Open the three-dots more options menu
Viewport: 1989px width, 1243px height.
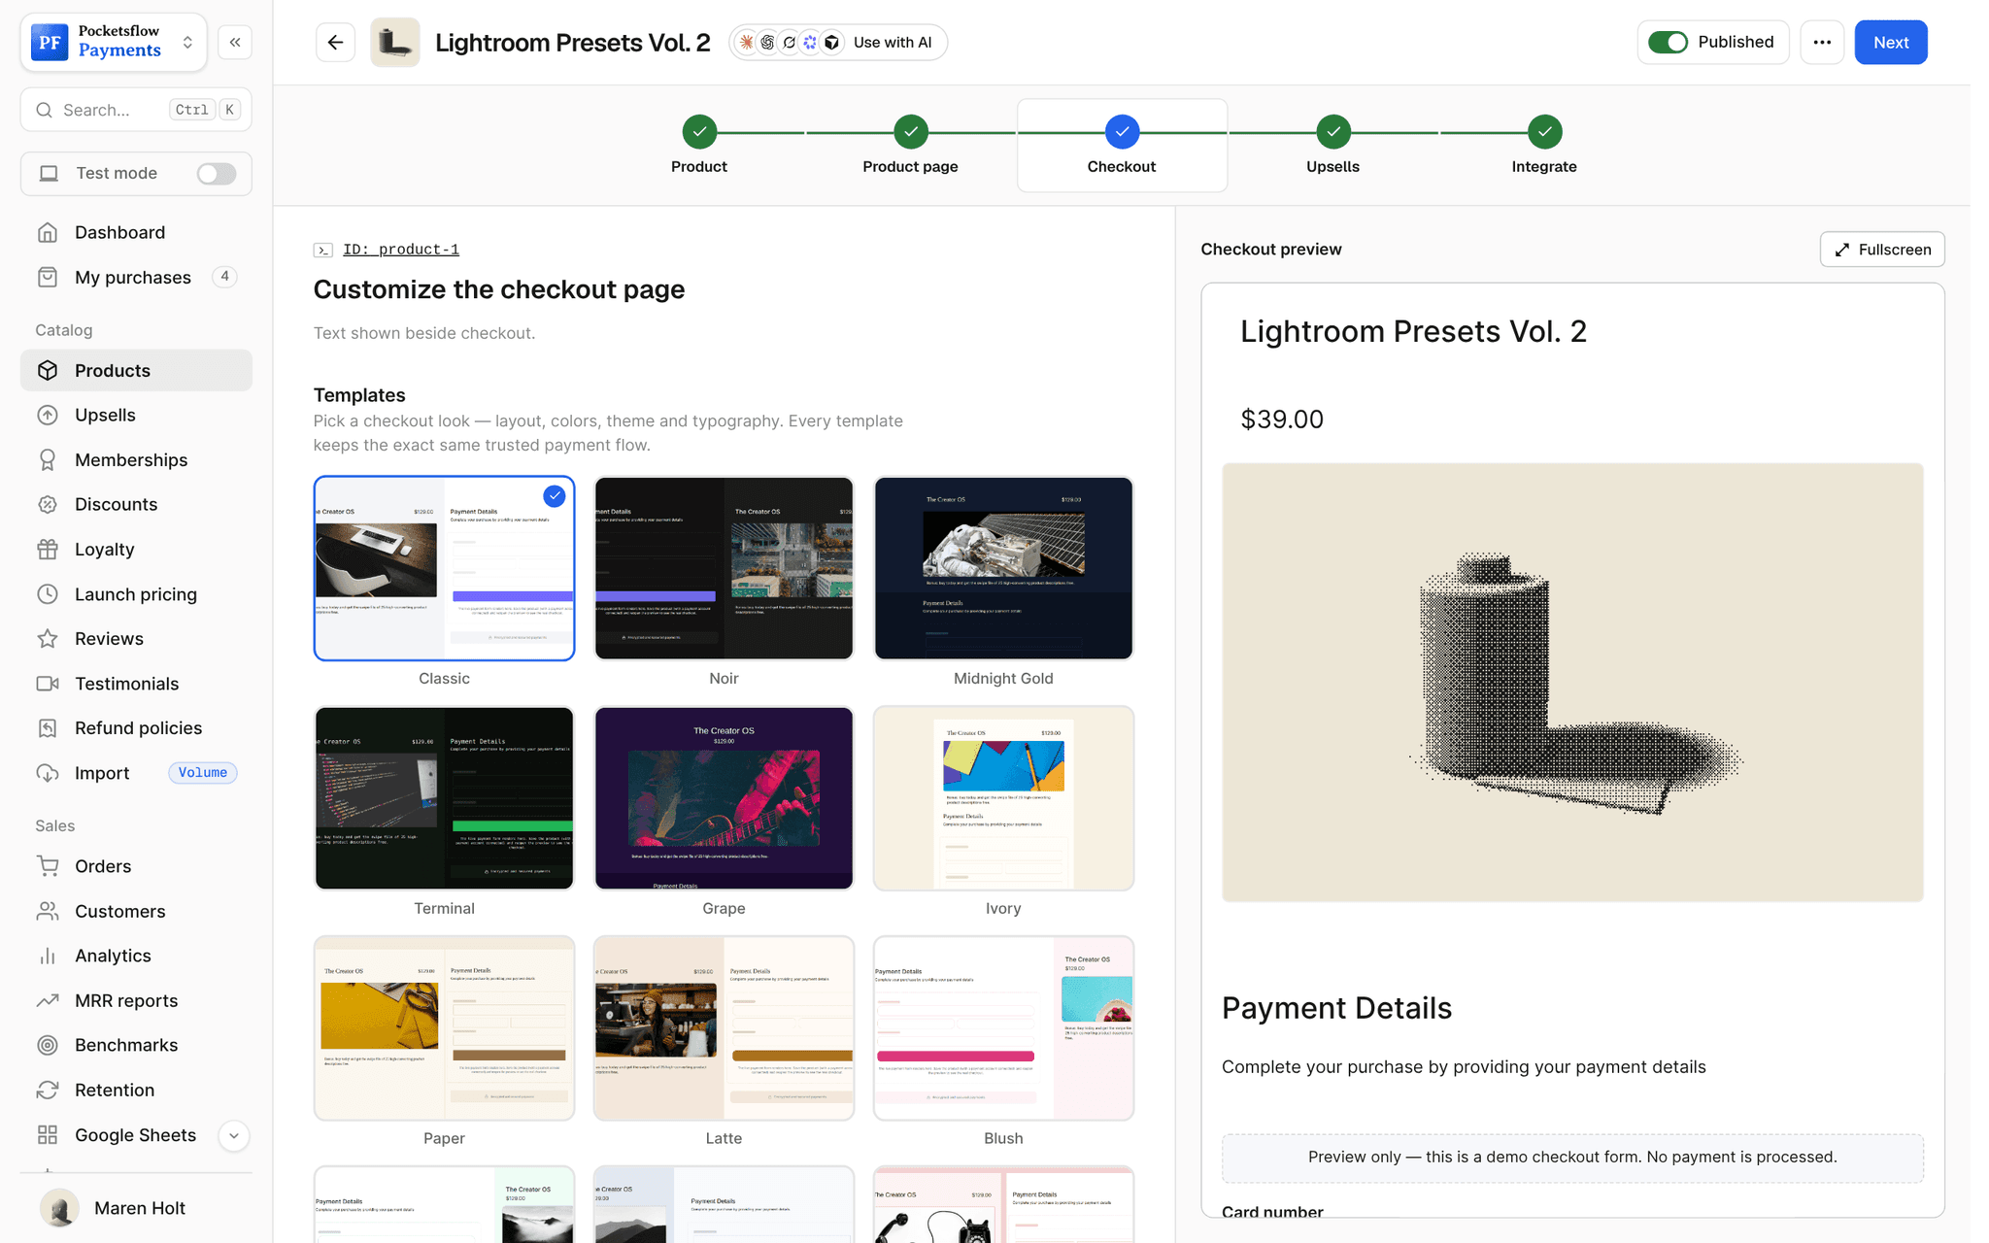click(x=1822, y=43)
